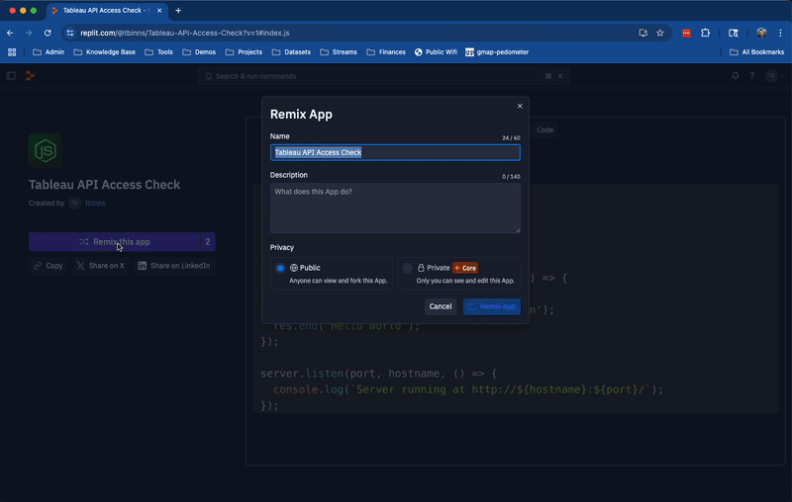
Task: Click the Replit logo icon
Action: coord(31,76)
